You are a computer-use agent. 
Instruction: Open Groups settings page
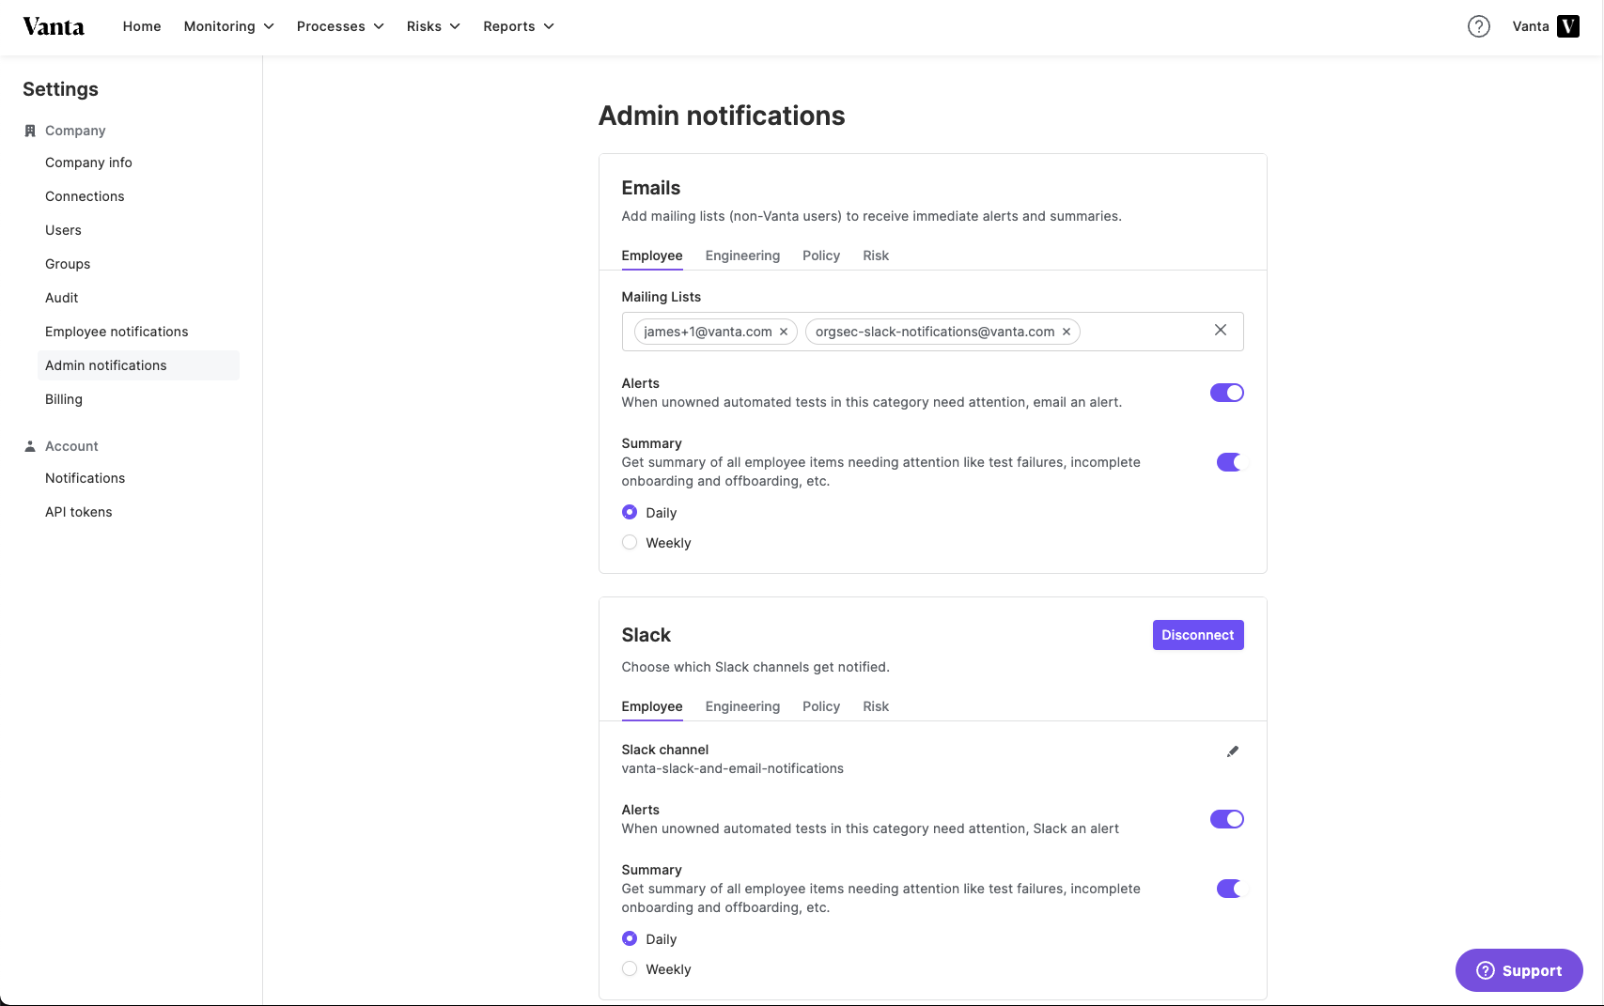68,264
